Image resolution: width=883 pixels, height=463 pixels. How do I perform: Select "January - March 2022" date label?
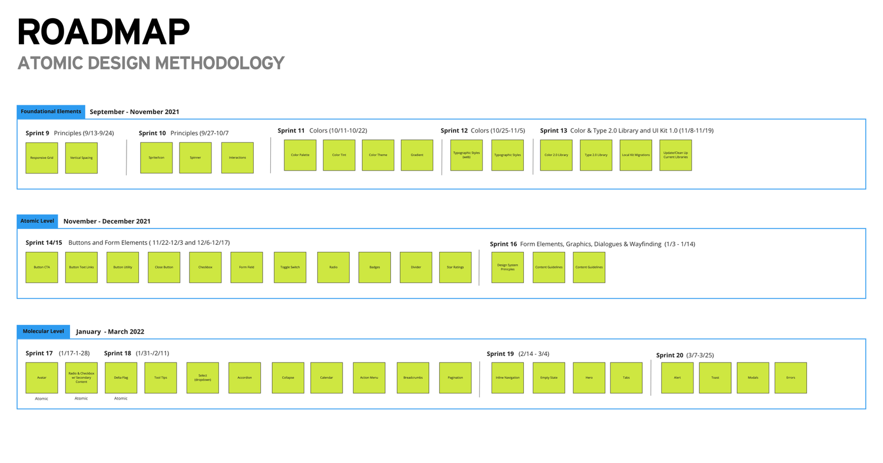[x=110, y=332]
